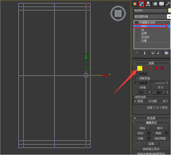Select 可编辑多边形 stack entry

[147, 22]
